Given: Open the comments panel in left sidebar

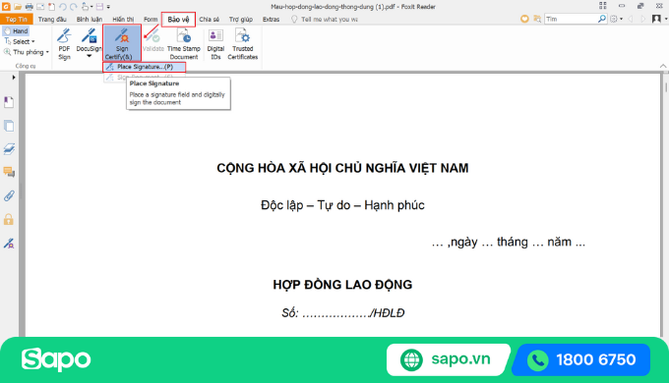Looking at the screenshot, I should pyautogui.click(x=9, y=172).
